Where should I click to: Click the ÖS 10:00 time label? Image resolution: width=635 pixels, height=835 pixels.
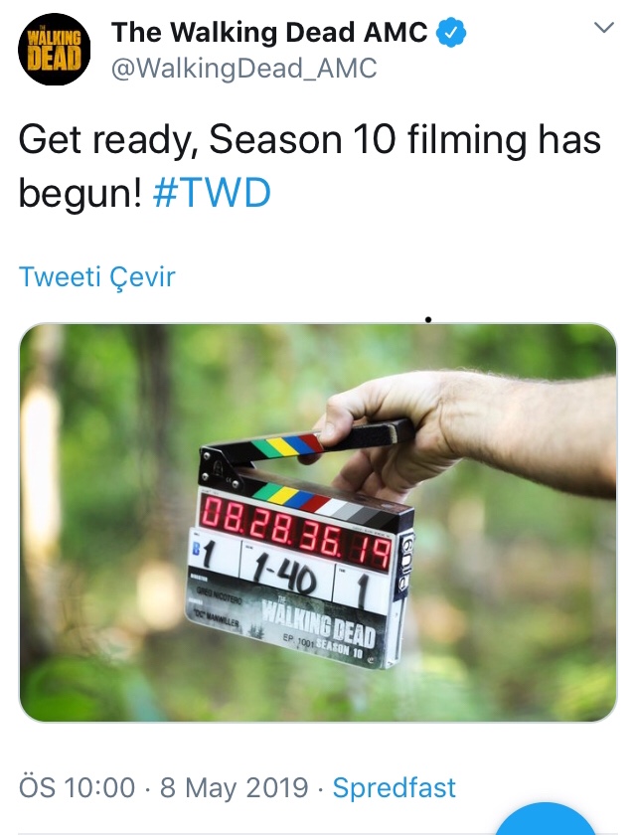click(78, 787)
